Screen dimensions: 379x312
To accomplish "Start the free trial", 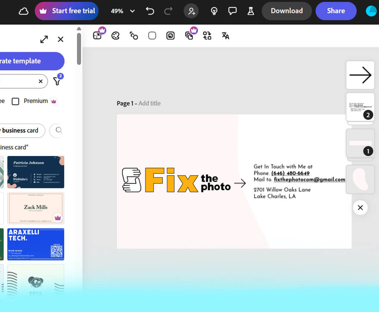I will click(x=67, y=11).
